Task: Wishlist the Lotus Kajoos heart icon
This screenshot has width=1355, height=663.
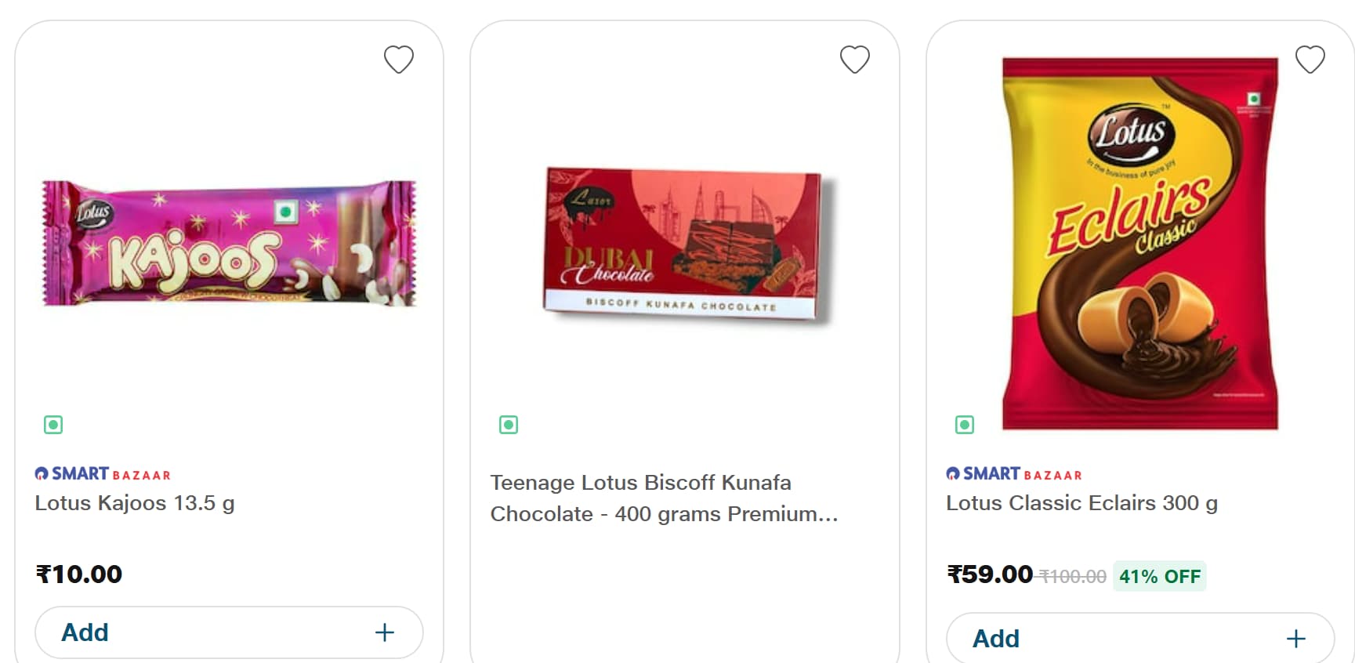Action: point(398,60)
